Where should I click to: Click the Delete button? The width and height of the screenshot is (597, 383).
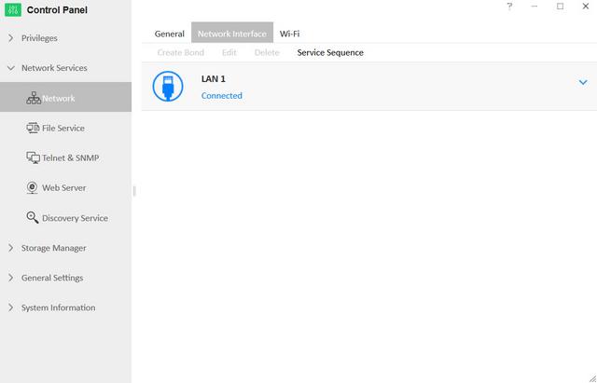[x=267, y=52]
